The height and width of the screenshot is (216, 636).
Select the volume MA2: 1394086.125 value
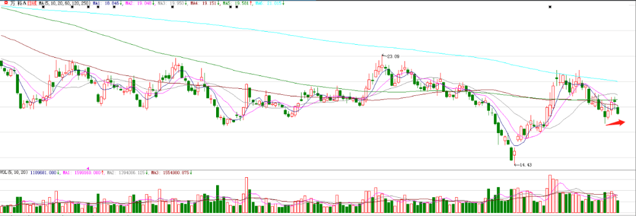pos(126,172)
